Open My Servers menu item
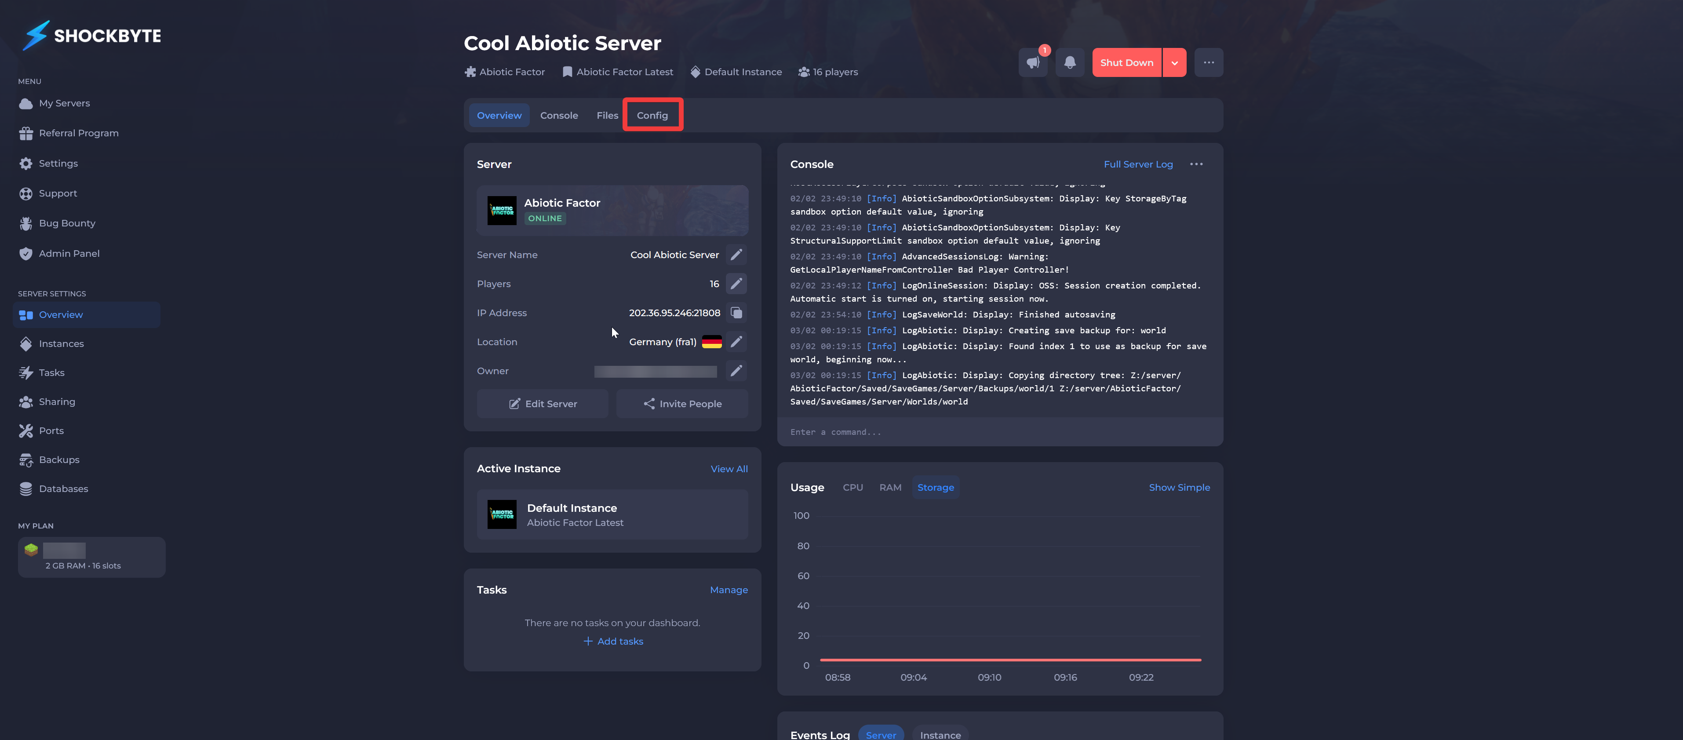The image size is (1683, 740). click(64, 103)
